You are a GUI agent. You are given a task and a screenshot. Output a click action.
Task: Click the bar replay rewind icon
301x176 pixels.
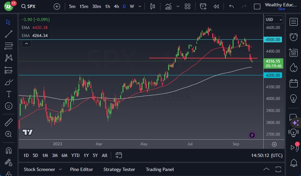click(216, 6)
